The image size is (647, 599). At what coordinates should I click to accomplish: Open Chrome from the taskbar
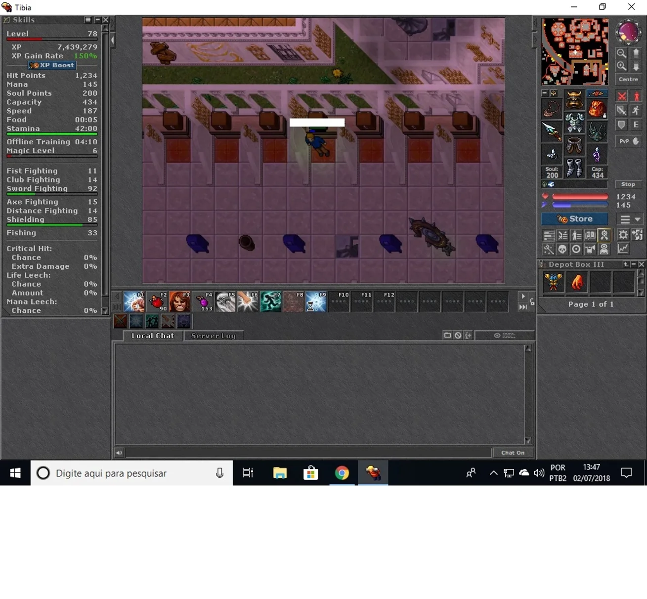point(342,473)
